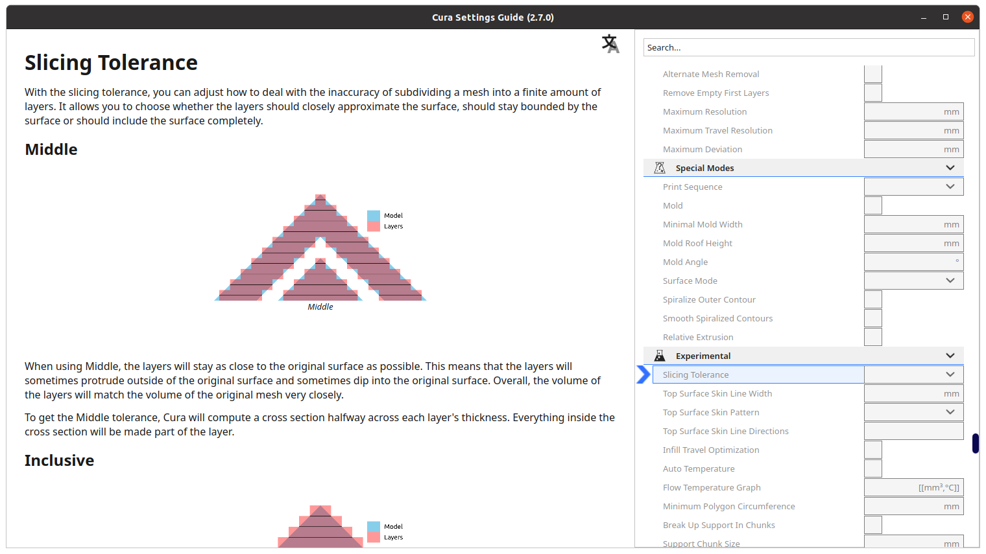
Task: Select the Flow Temperature Graph label
Action: click(x=712, y=487)
